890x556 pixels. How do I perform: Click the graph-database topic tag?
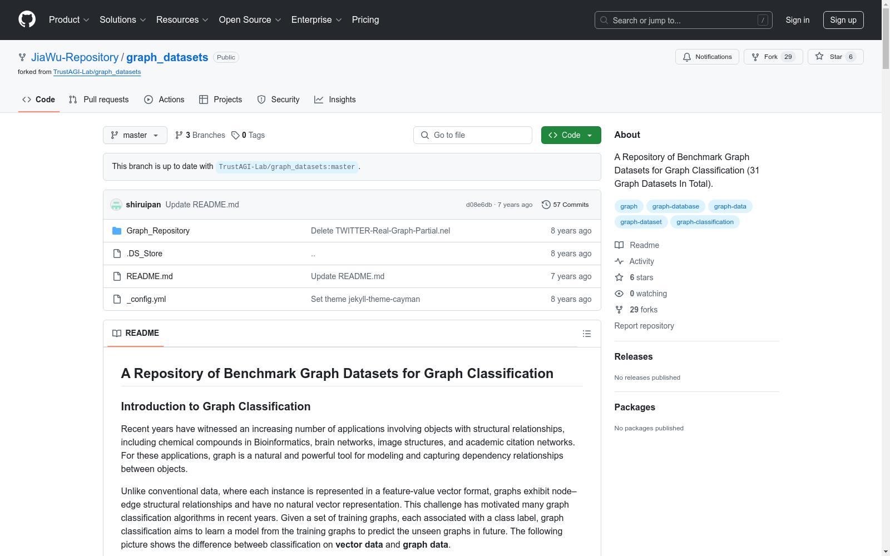click(676, 206)
